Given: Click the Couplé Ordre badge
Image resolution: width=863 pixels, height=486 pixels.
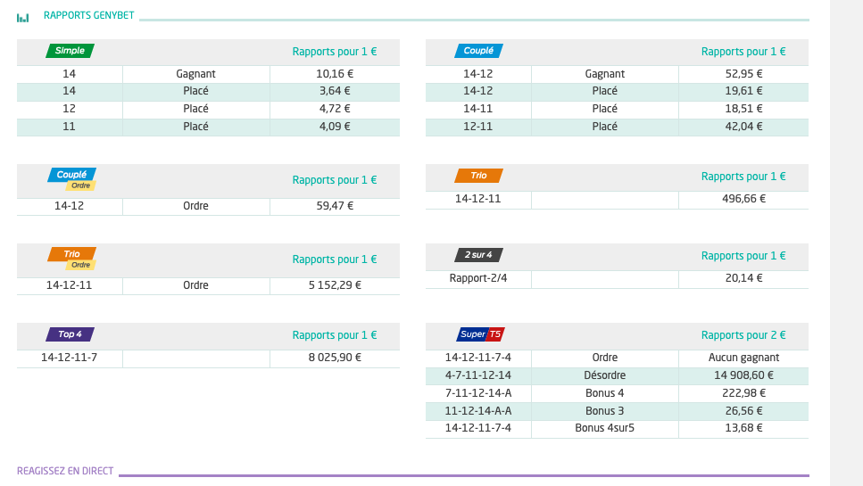Looking at the screenshot, I should (72, 179).
